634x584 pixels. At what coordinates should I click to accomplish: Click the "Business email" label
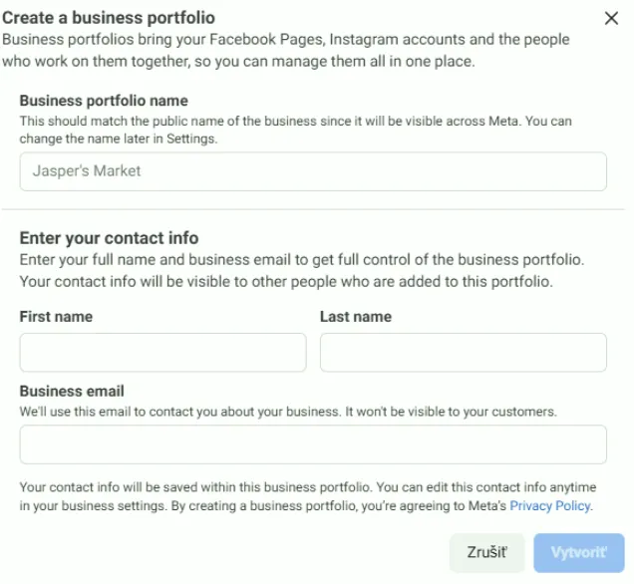coord(72,392)
